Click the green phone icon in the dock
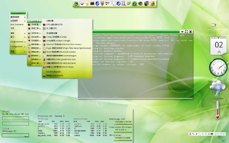229x143 pixels. coord(76,4)
